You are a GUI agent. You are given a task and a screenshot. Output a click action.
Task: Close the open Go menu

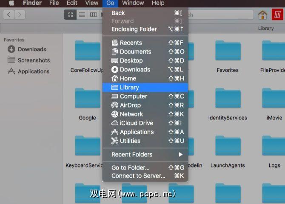(110, 3)
